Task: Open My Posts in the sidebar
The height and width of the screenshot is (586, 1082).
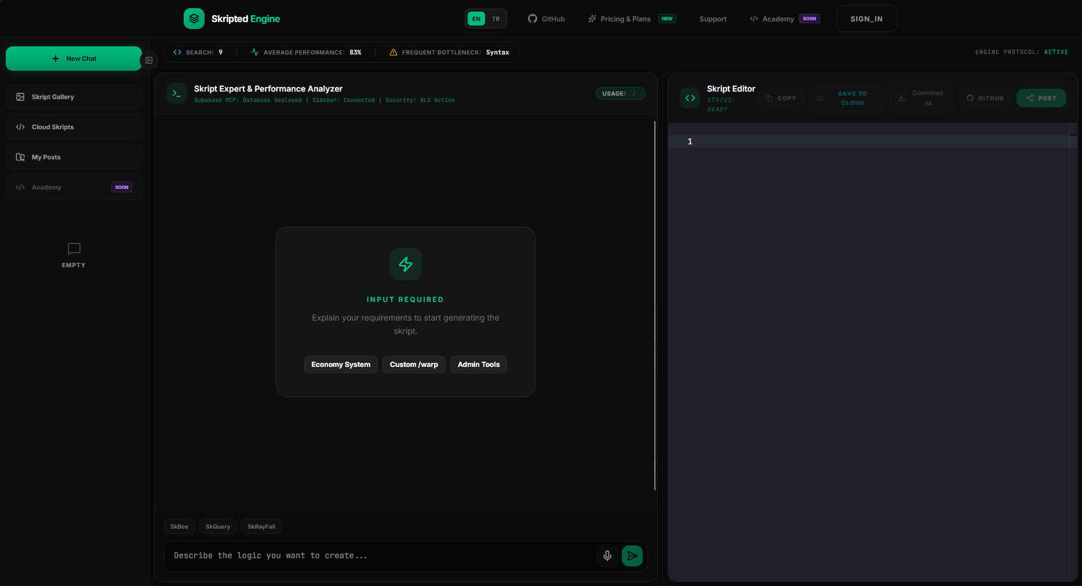Action: click(74, 157)
